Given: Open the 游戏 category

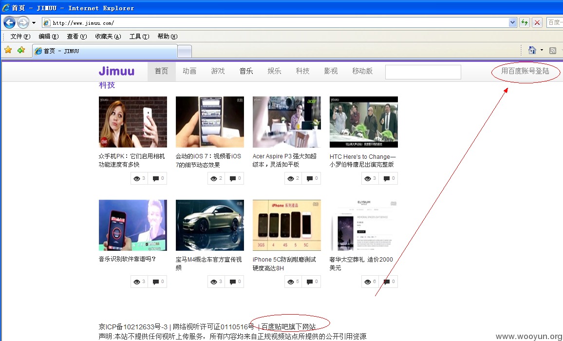Looking at the screenshot, I should coord(218,71).
